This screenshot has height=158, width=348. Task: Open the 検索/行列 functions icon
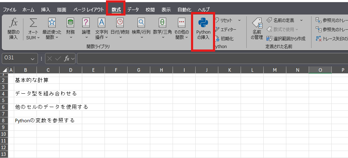(x=141, y=23)
